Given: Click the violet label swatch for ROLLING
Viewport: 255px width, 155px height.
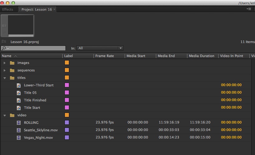Looking at the screenshot, I should (x=67, y=123).
